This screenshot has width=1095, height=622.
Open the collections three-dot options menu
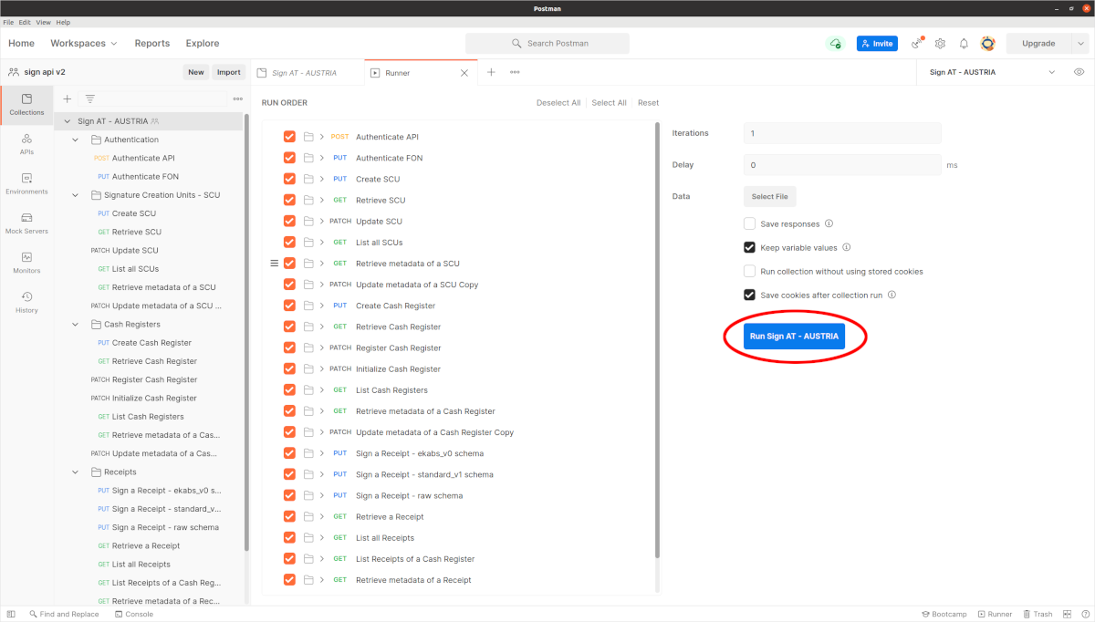[x=238, y=98]
